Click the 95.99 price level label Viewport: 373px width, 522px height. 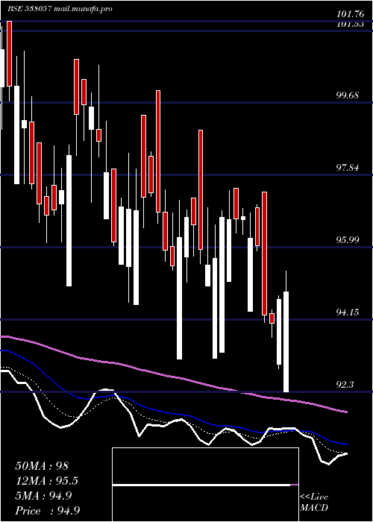(348, 239)
